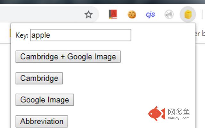Place cursor after the word apple
The height and width of the screenshot is (128, 205).
51,35
